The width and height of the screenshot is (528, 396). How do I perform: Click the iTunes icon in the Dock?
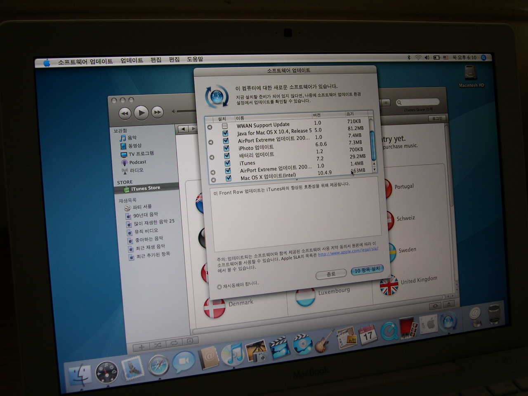click(233, 354)
